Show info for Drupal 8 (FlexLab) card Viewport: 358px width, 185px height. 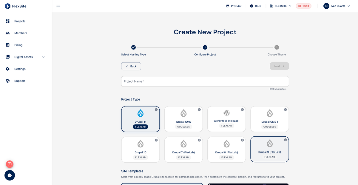242,140
